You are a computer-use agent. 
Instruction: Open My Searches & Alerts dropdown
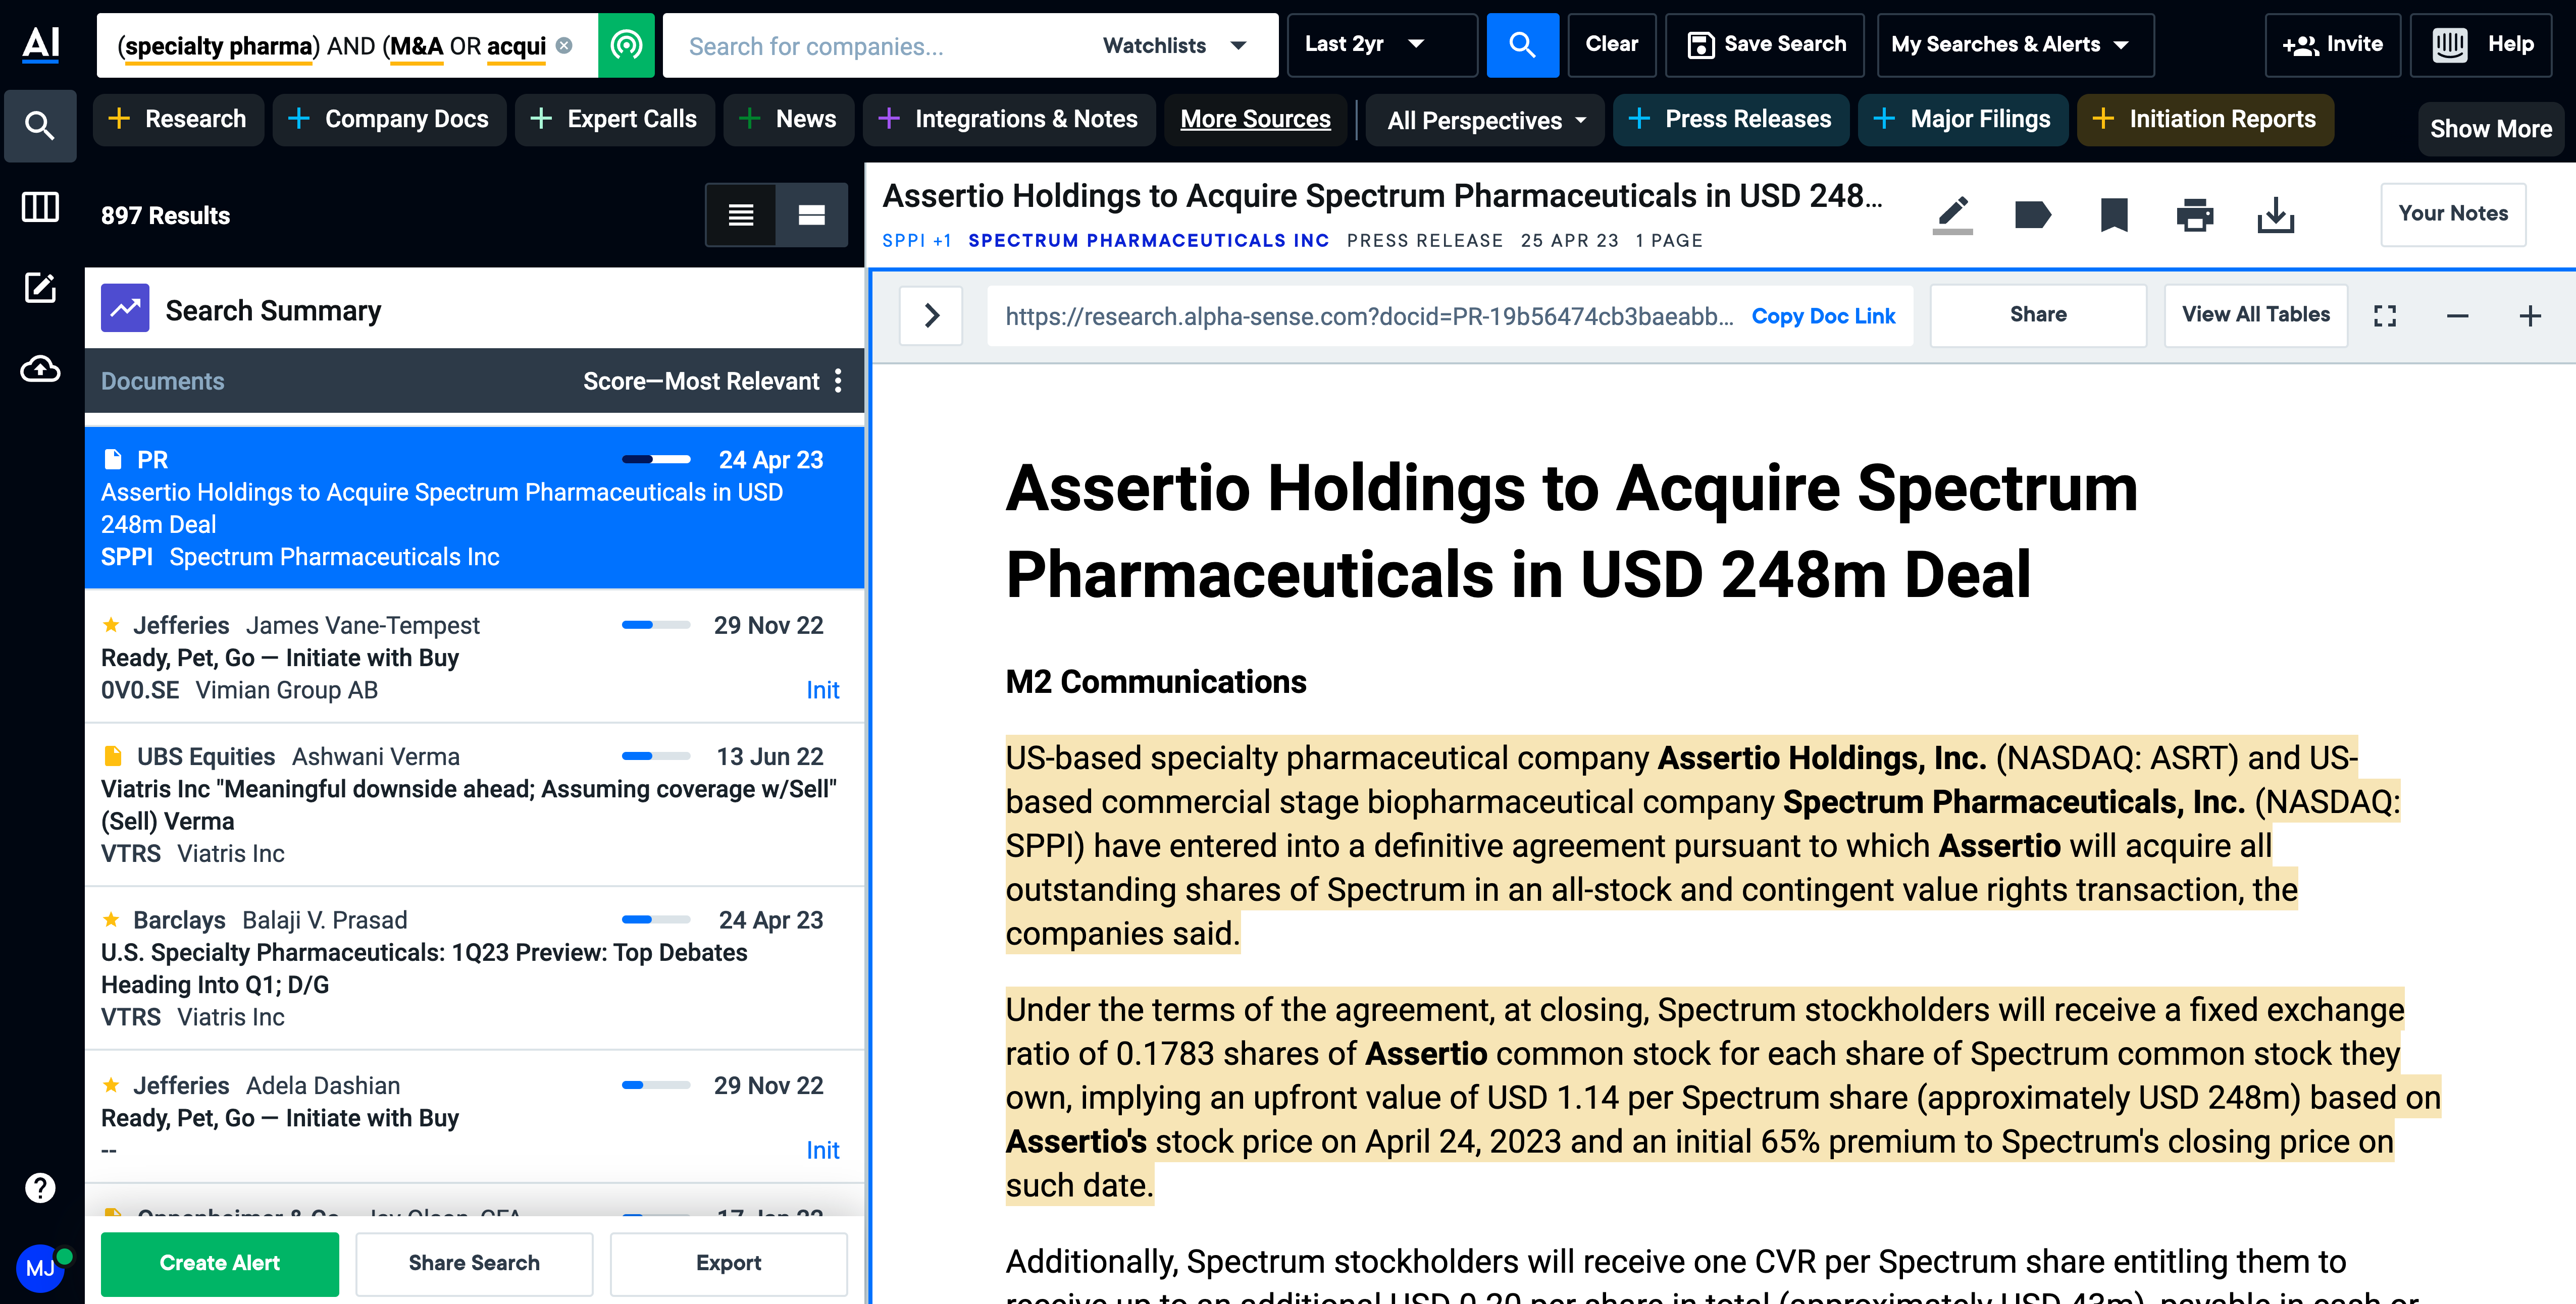point(2015,45)
